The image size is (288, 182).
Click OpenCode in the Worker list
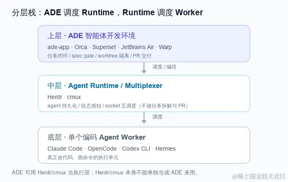click(x=102, y=149)
